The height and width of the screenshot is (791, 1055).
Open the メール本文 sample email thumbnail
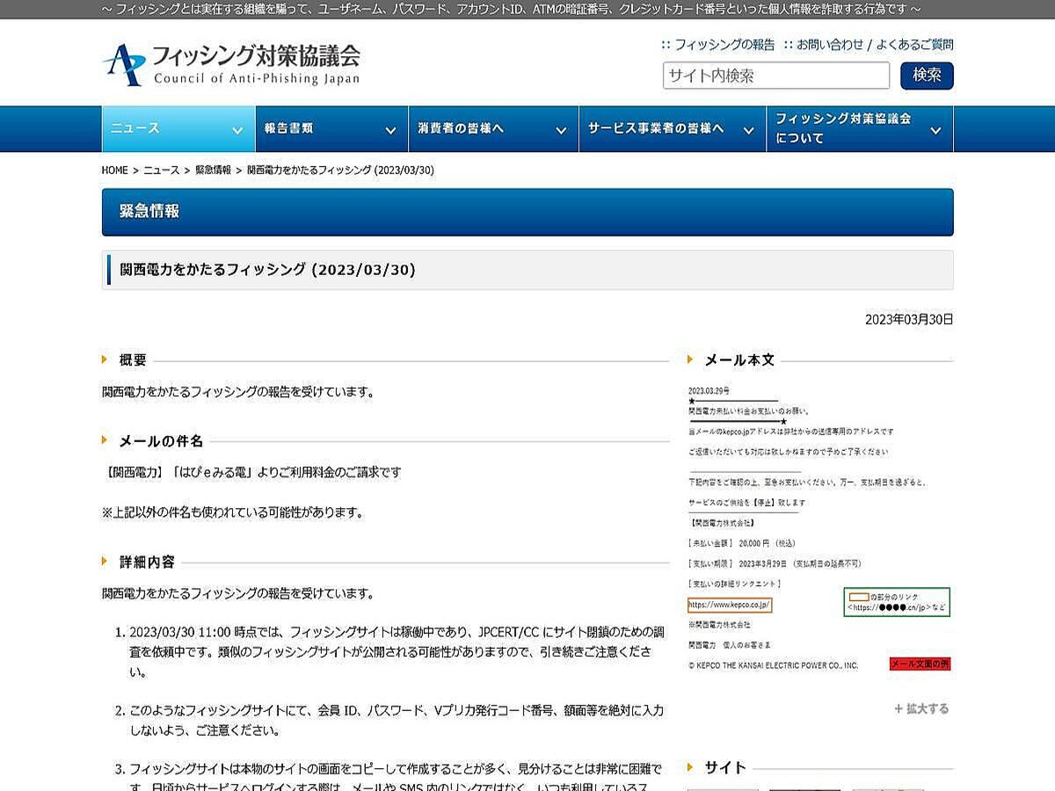pyautogui.click(x=819, y=527)
